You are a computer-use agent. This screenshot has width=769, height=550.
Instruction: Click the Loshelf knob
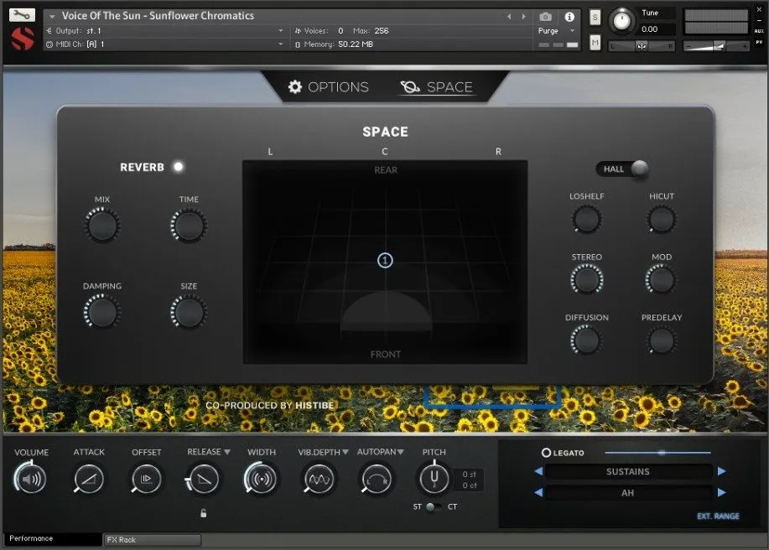pos(586,219)
